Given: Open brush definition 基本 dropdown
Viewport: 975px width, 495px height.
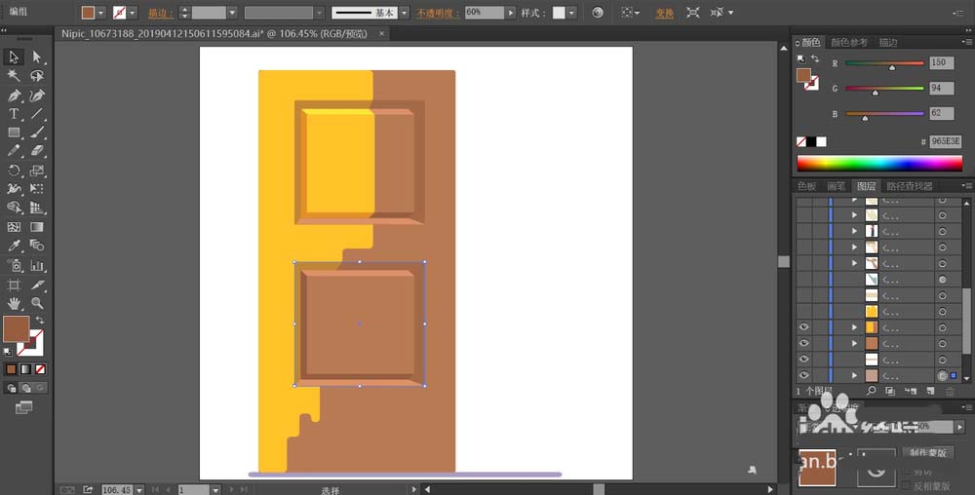Looking at the screenshot, I should click(x=405, y=13).
